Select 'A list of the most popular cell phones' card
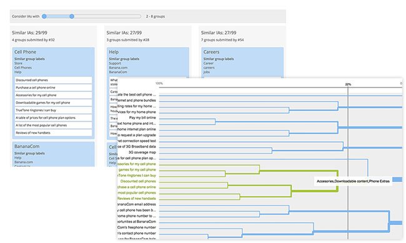406x243 pixels. click(53, 125)
